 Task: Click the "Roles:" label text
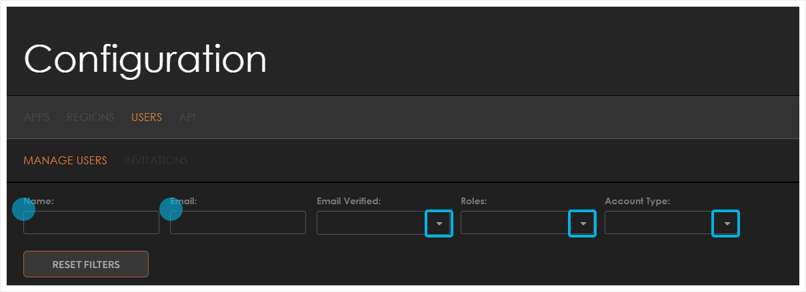[x=474, y=201]
